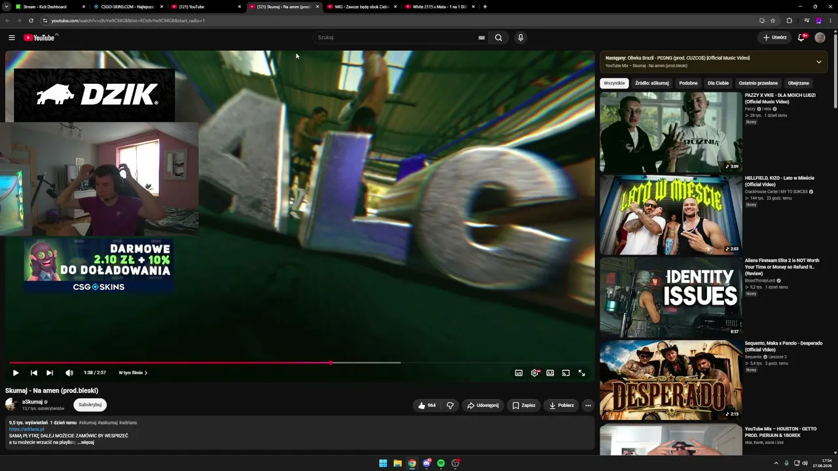Bookmark this page with star icon
The image size is (838, 471).
click(773, 20)
